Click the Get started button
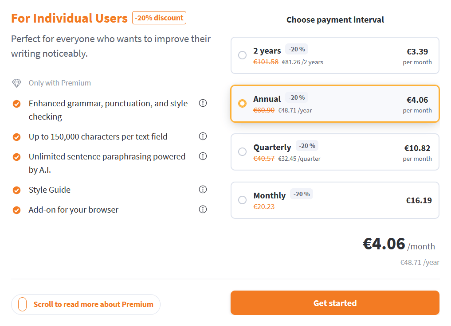 click(335, 303)
